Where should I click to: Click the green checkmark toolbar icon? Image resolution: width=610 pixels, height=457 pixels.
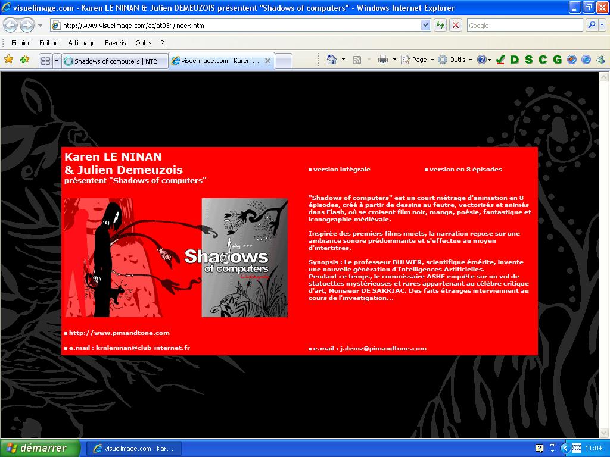pyautogui.click(x=500, y=60)
